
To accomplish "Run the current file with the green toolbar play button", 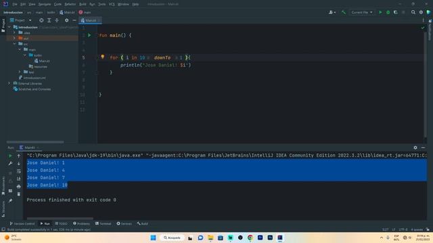I will tap(380, 12).
